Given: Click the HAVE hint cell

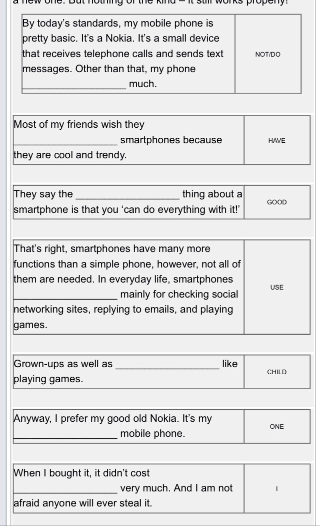Looking at the screenshot, I should click(x=277, y=140).
